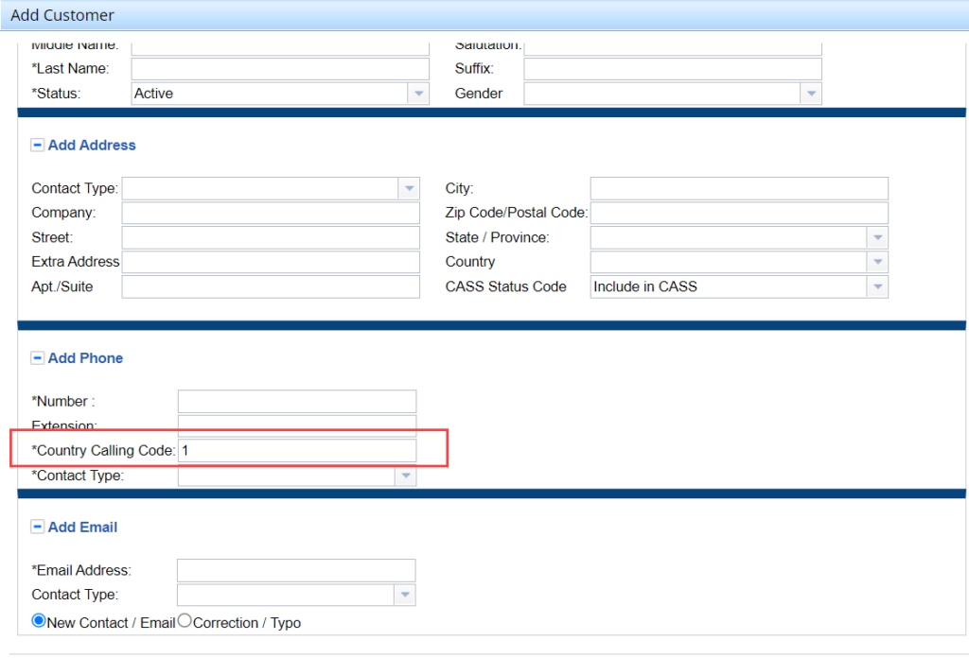The width and height of the screenshot is (969, 658).
Task: Click the Last Name input field
Action: [280, 69]
